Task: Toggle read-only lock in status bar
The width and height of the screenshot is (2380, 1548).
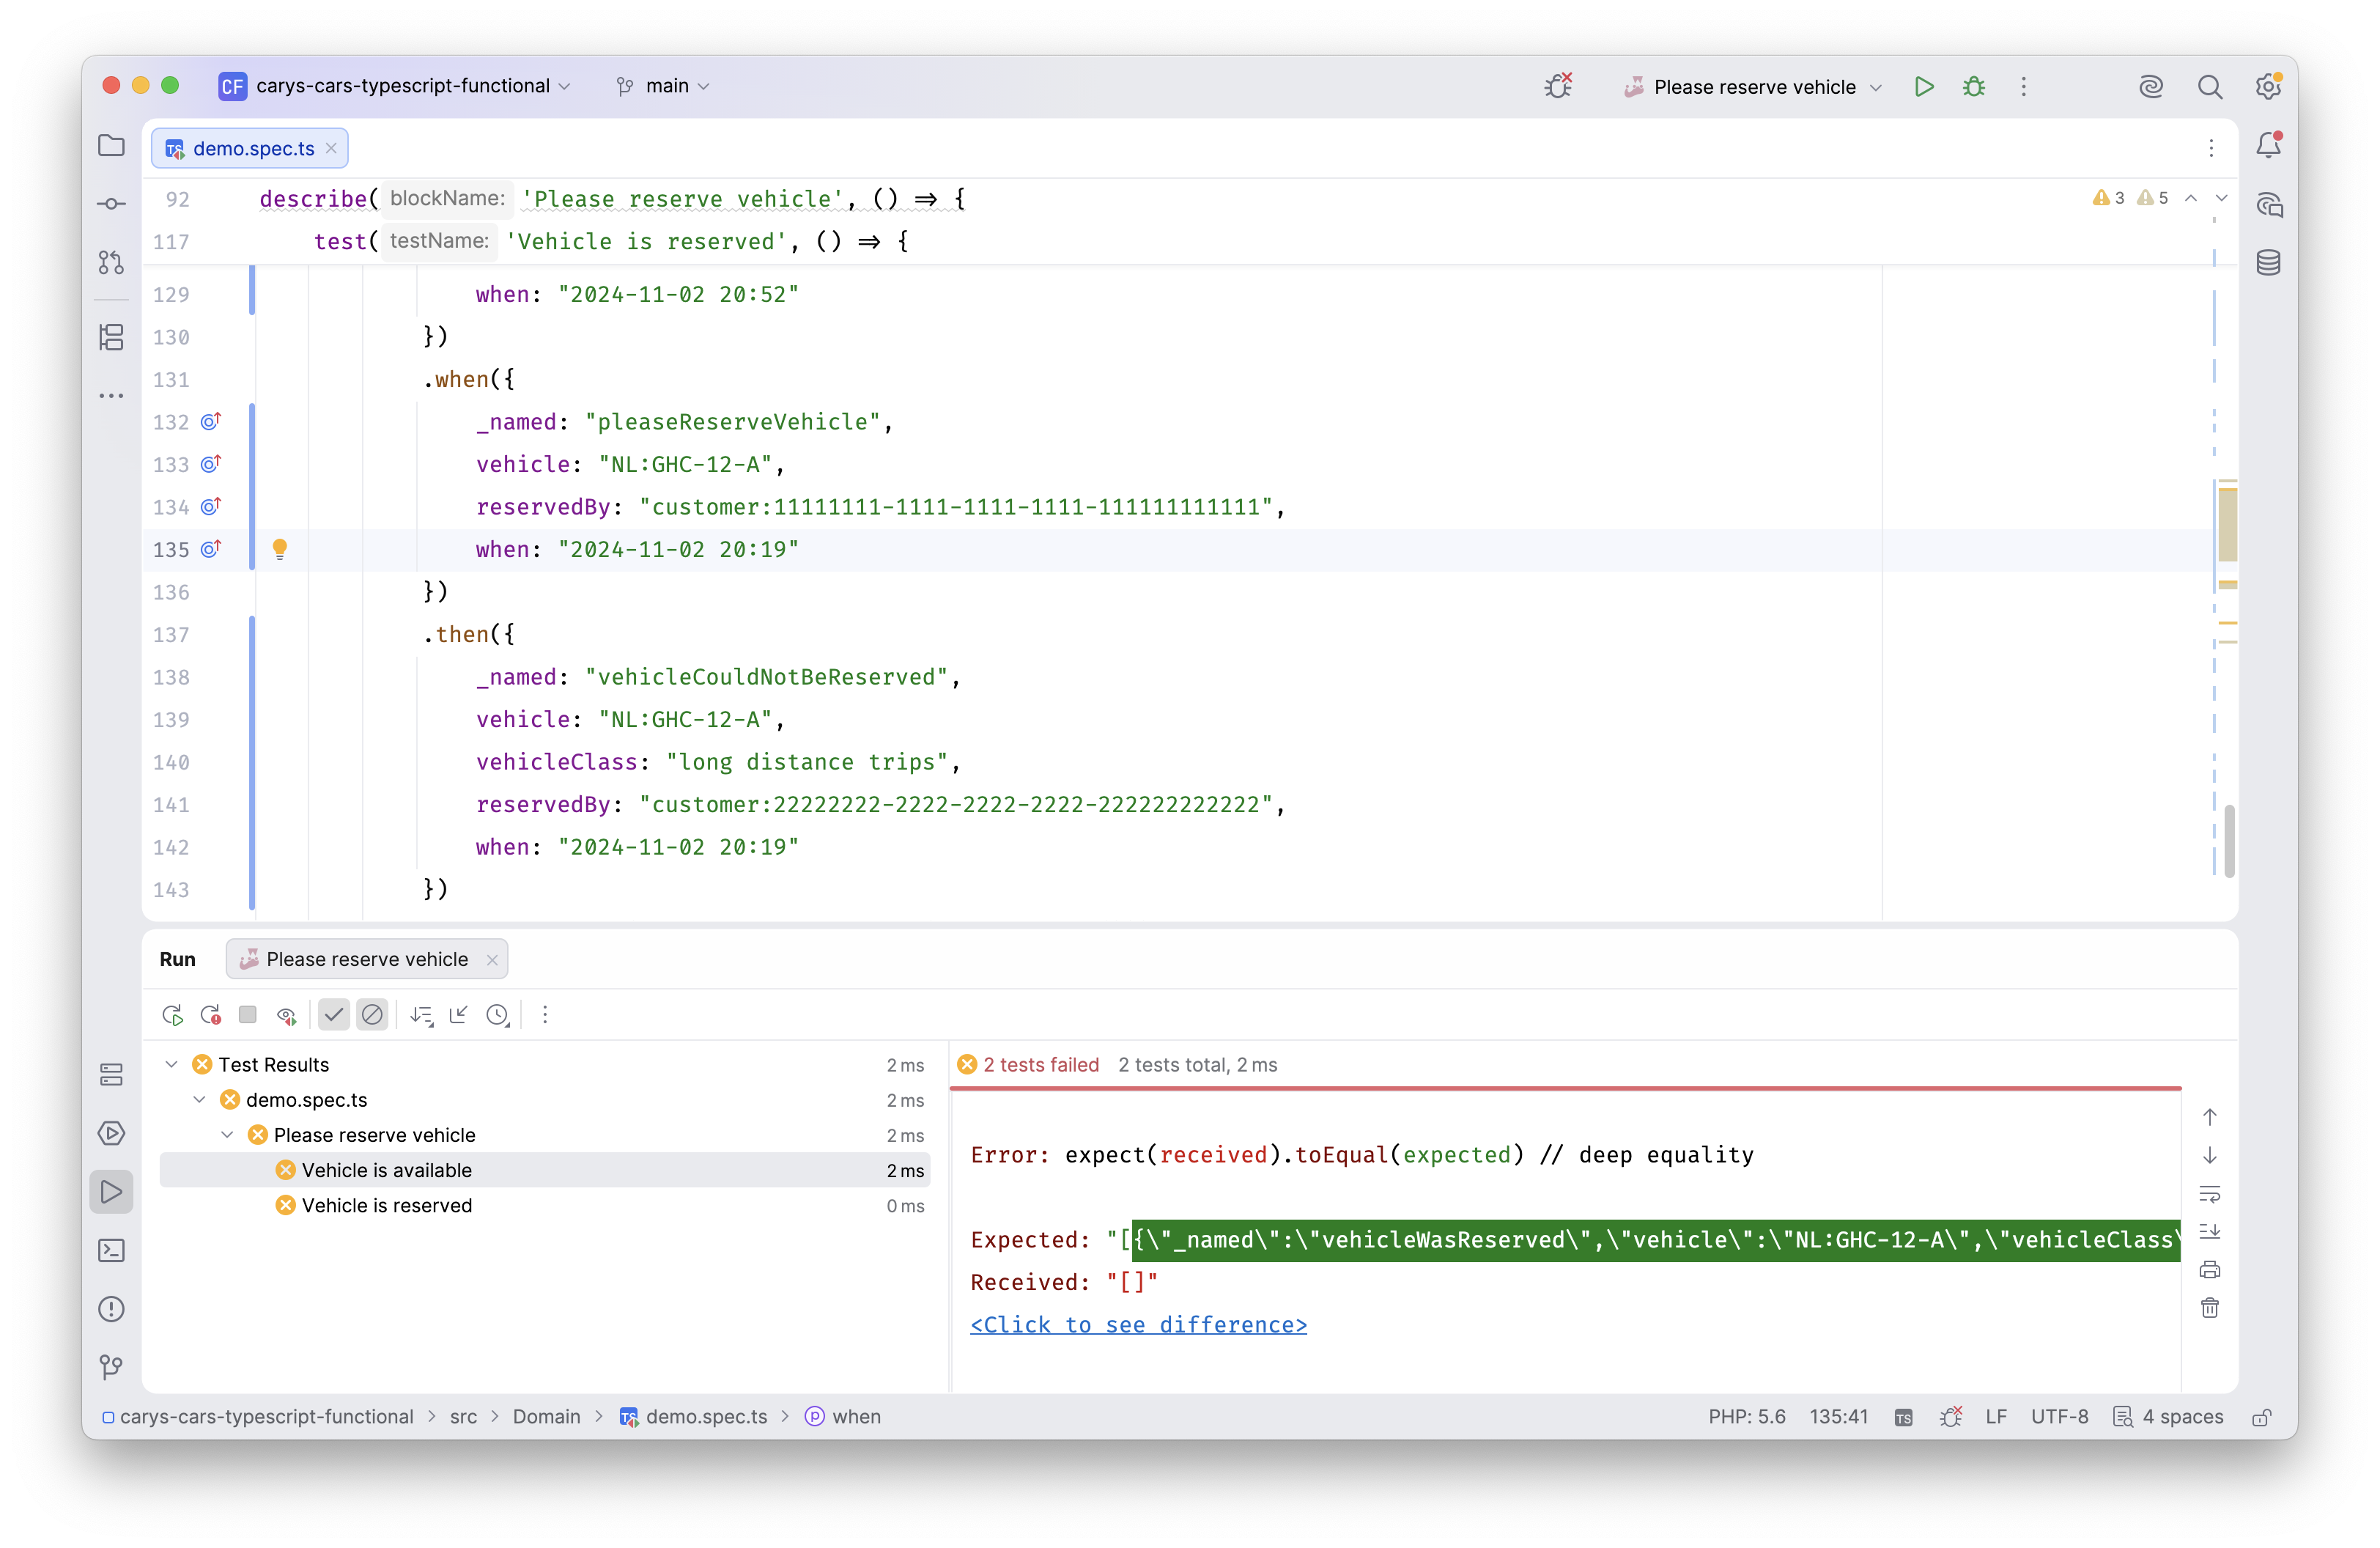Action: click(2261, 1417)
